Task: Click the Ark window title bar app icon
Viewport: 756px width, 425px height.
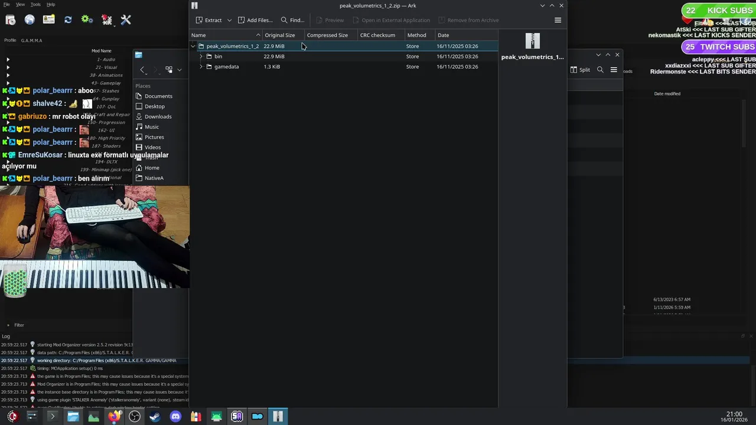Action: point(194,5)
